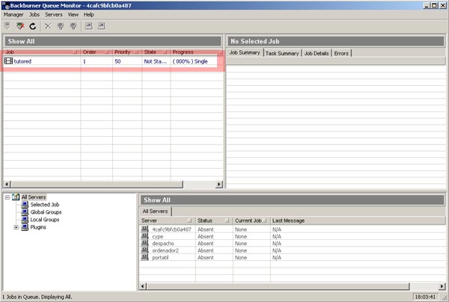Sort by the State column header
449x302 pixels.
[156, 52]
